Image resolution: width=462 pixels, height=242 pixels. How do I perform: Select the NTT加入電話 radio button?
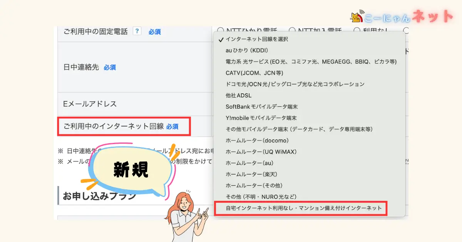[292, 30]
